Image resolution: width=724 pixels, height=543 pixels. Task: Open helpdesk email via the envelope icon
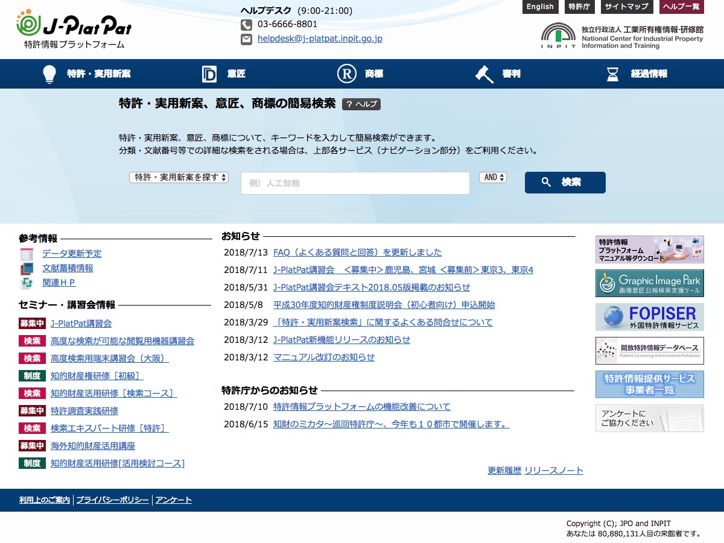246,39
